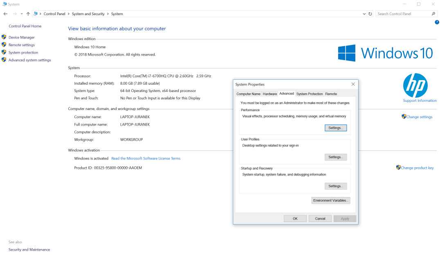Open System protection link
Image resolution: width=440 pixels, height=258 pixels.
click(x=23, y=52)
